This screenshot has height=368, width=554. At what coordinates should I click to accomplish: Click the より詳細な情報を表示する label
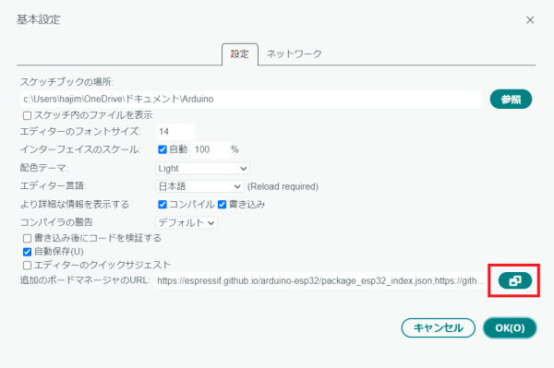point(75,205)
